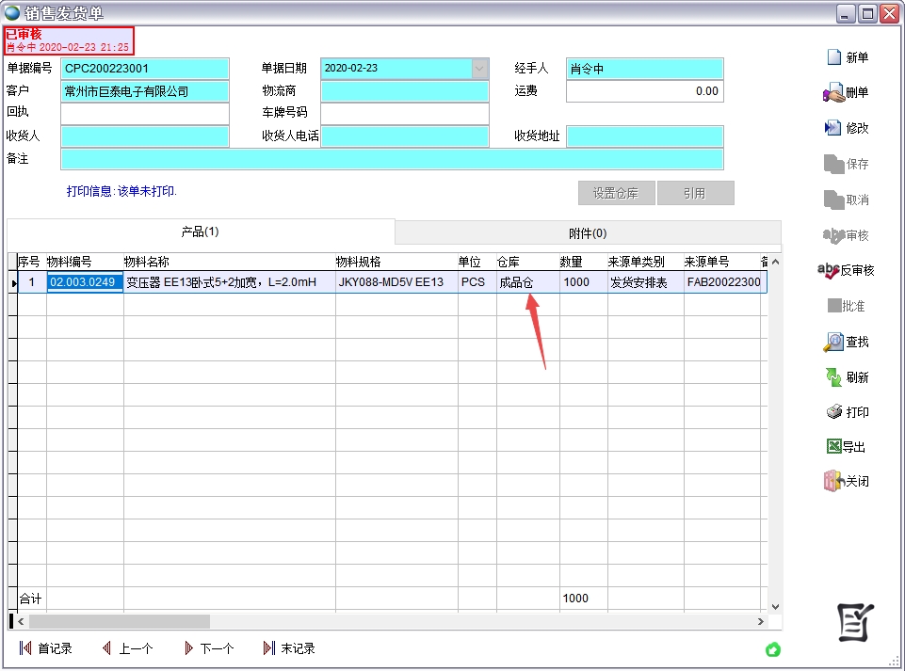
Task: Open the 查找 (search) tool
Action: click(x=833, y=342)
